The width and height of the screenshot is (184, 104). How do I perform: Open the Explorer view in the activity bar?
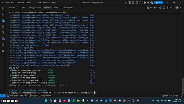coord(3,8)
